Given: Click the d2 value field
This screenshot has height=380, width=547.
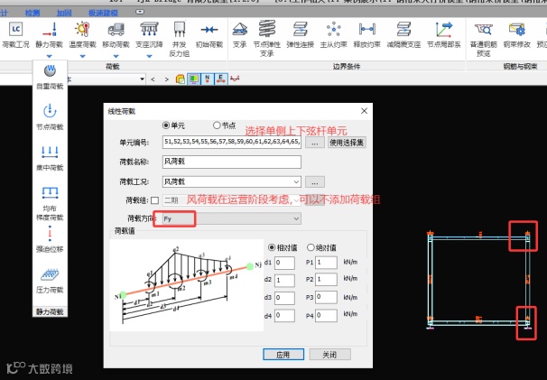Looking at the screenshot, I should click(284, 280).
